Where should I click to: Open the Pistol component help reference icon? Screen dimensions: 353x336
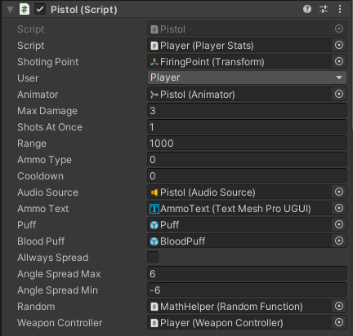307,9
